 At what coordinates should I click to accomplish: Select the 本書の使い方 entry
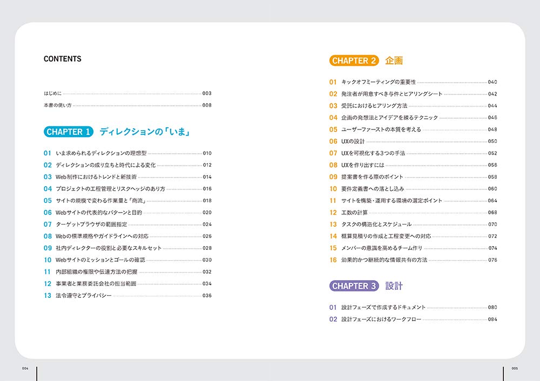point(127,105)
